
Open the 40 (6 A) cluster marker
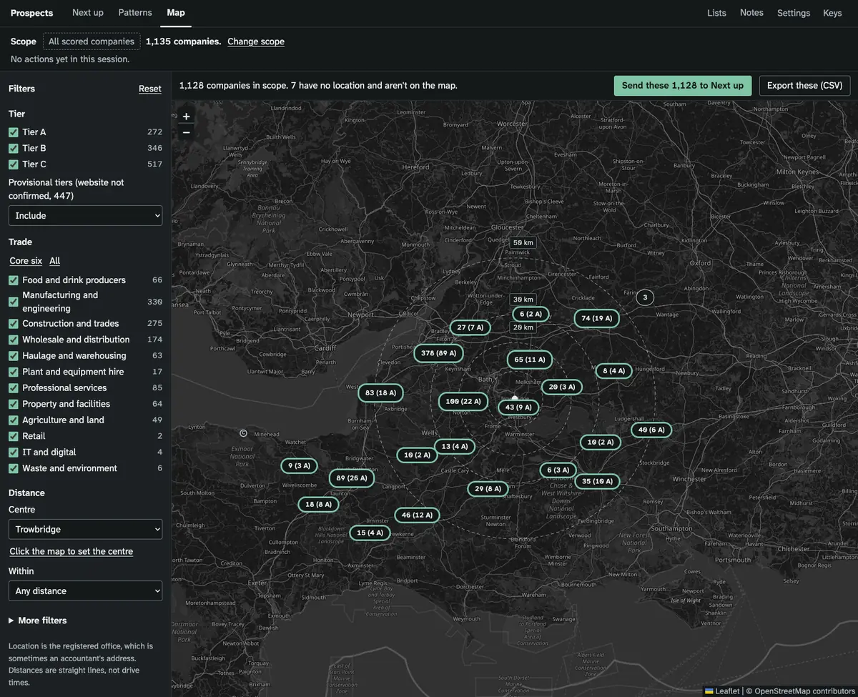pyautogui.click(x=651, y=430)
